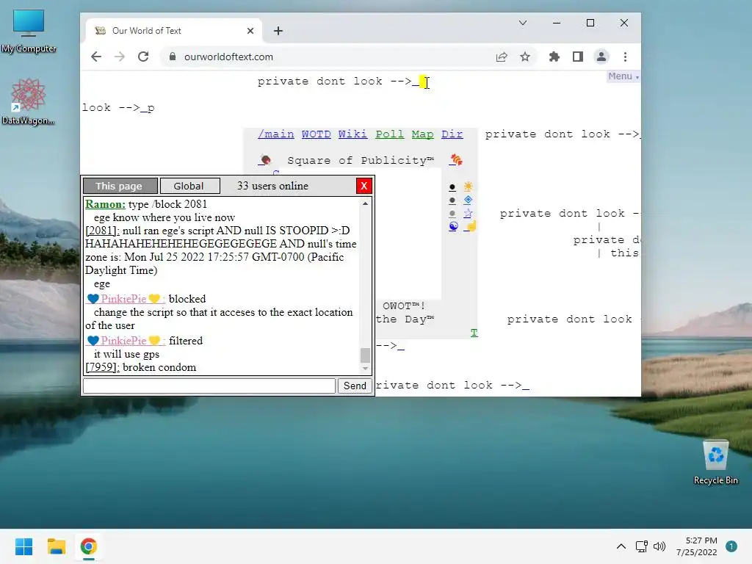
Task: Bookmark this page with star icon
Action: point(525,57)
